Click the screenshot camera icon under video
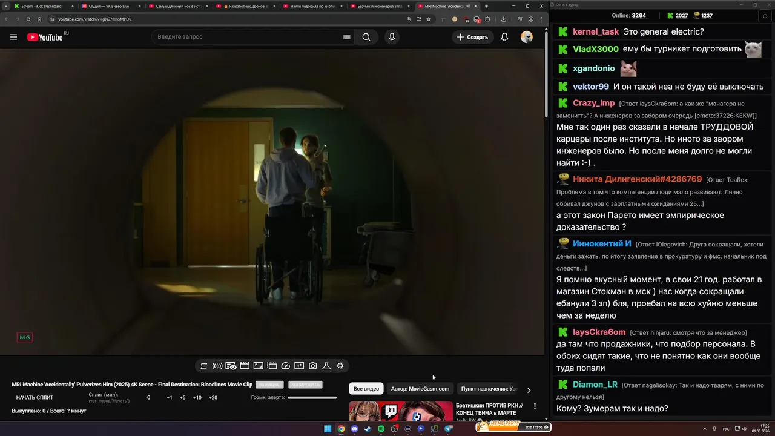This screenshot has width=775, height=436. (312, 366)
